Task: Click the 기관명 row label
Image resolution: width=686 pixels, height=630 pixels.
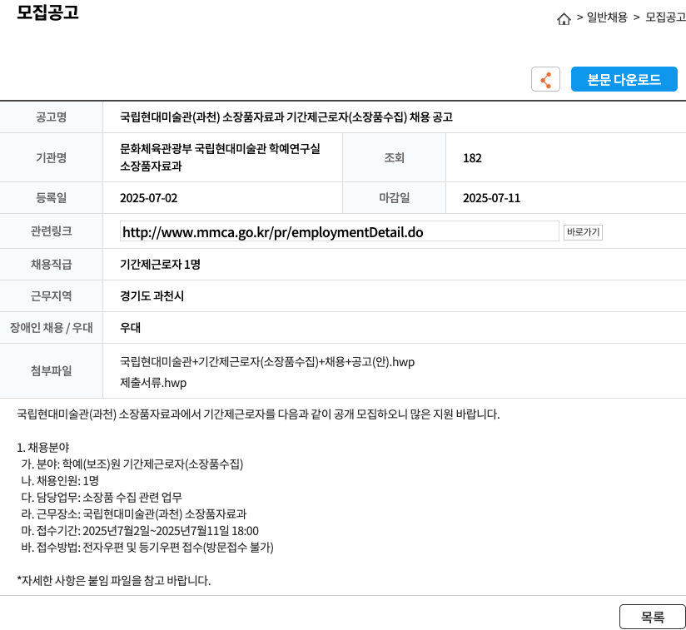Action: point(51,158)
